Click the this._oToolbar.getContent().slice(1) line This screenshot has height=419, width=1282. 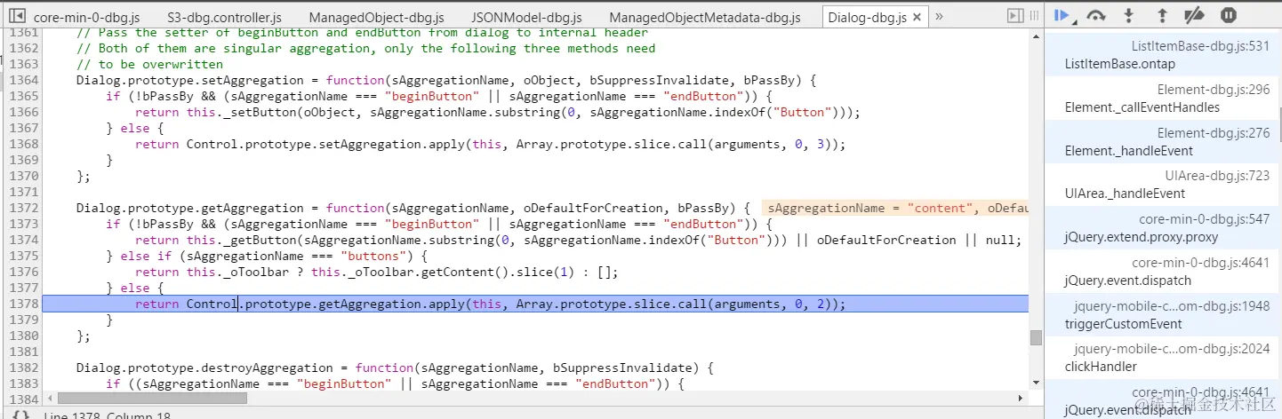click(x=378, y=272)
